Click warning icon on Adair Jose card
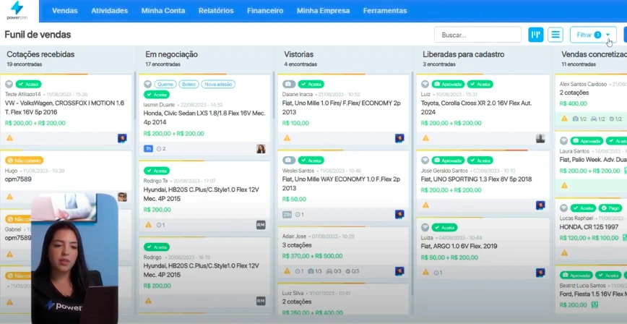This screenshot has width=627, height=324. [287, 270]
